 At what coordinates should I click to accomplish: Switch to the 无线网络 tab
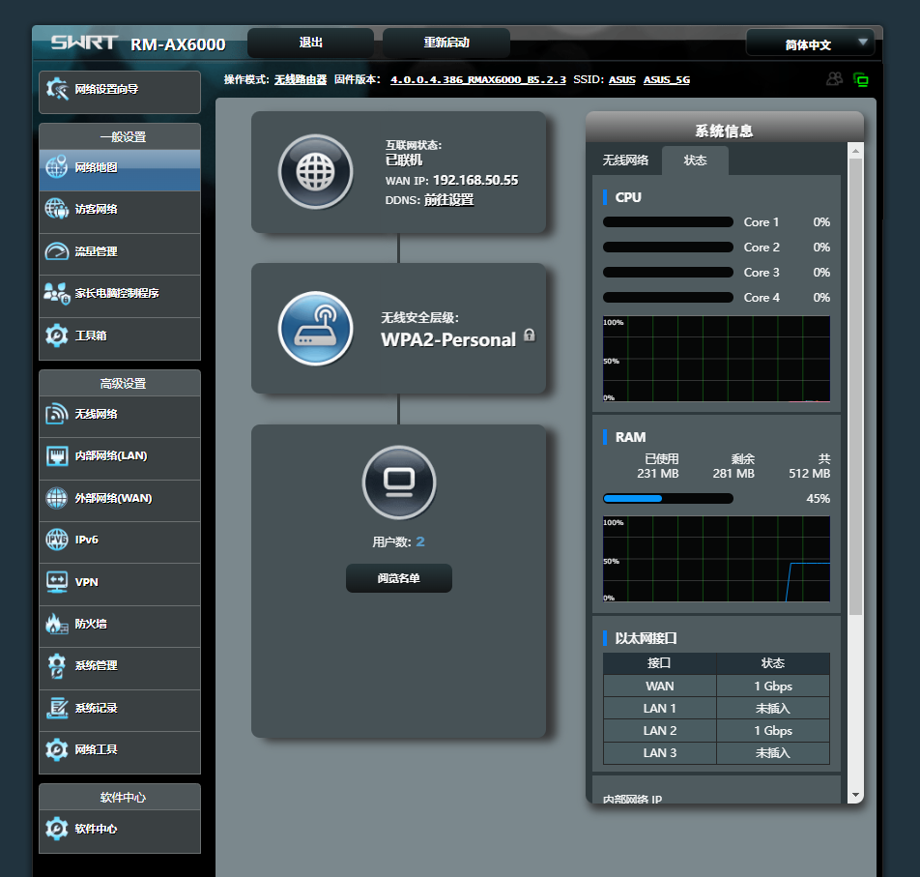[x=625, y=161]
